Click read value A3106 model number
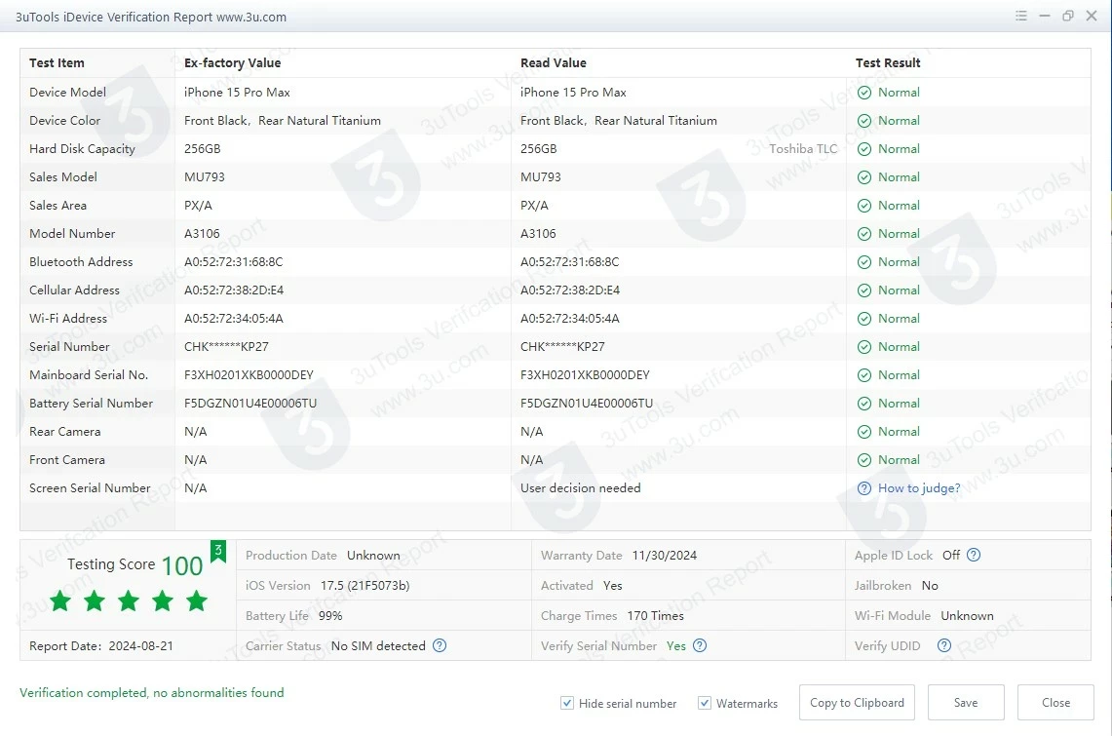This screenshot has height=736, width=1112. [x=538, y=234]
